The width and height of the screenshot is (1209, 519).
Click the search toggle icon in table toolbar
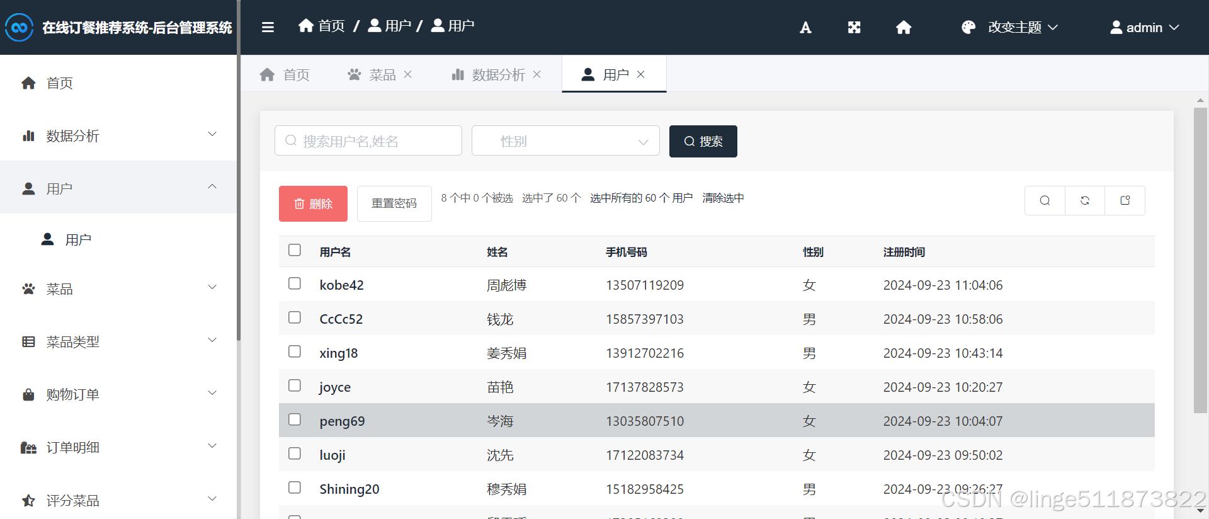[x=1045, y=200]
